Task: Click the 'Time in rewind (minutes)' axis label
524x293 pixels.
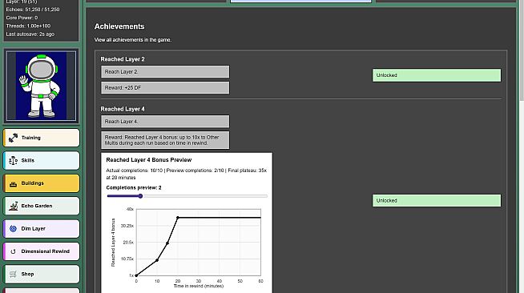Action: pyautogui.click(x=199, y=286)
